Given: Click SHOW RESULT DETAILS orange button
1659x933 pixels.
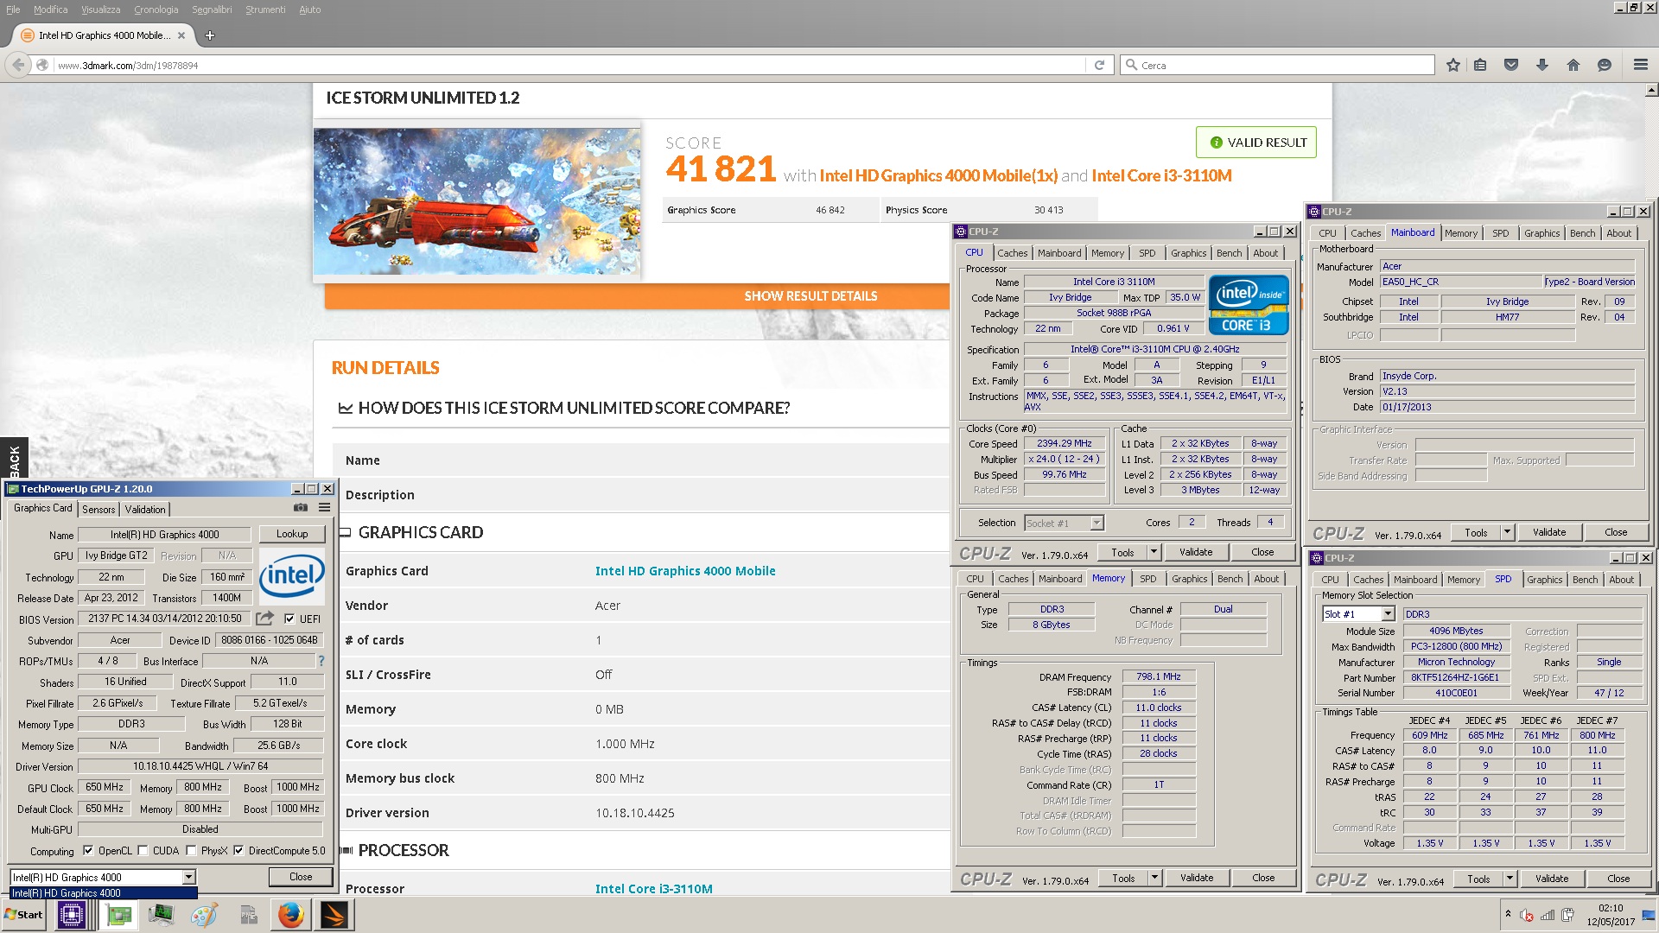Looking at the screenshot, I should (810, 296).
